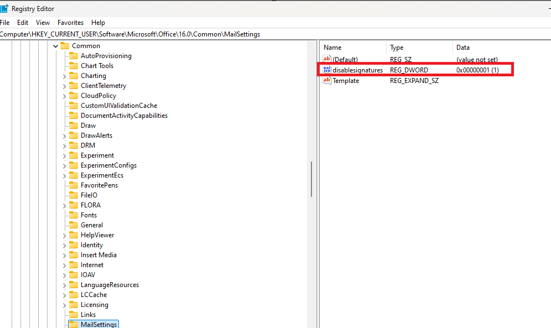This screenshot has width=551, height=328.
Task: Click the disablesignatures REG_DWORD icon
Action: [327, 70]
